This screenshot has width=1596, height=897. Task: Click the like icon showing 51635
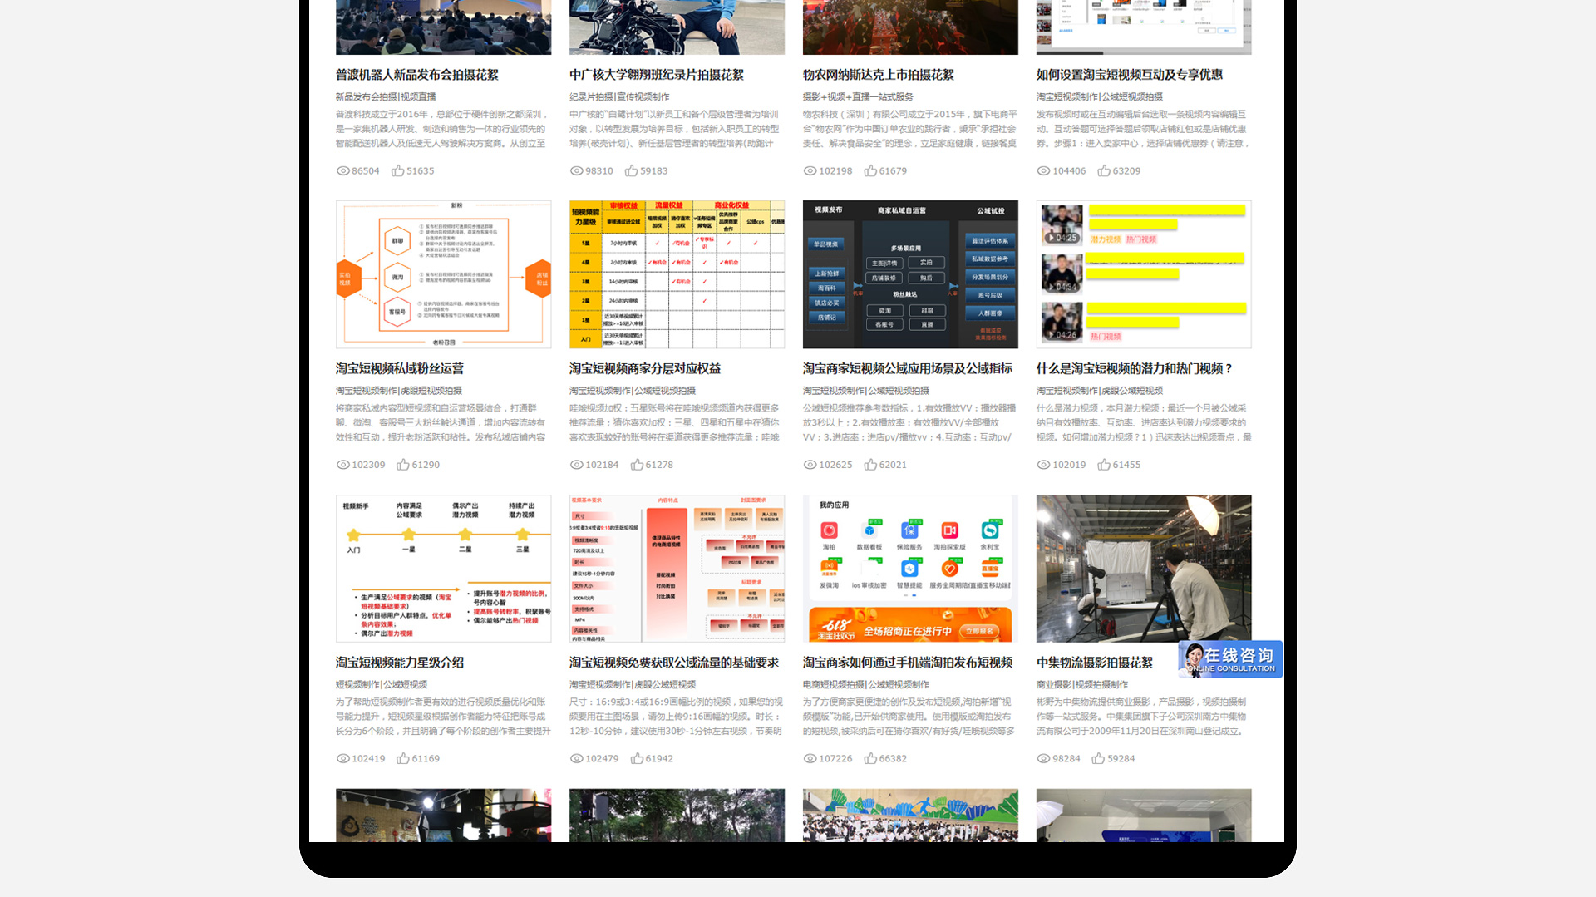coord(397,170)
